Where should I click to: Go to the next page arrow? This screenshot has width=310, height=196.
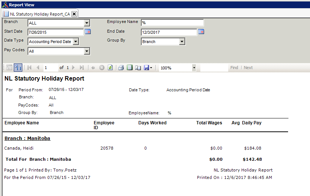(x=73, y=68)
